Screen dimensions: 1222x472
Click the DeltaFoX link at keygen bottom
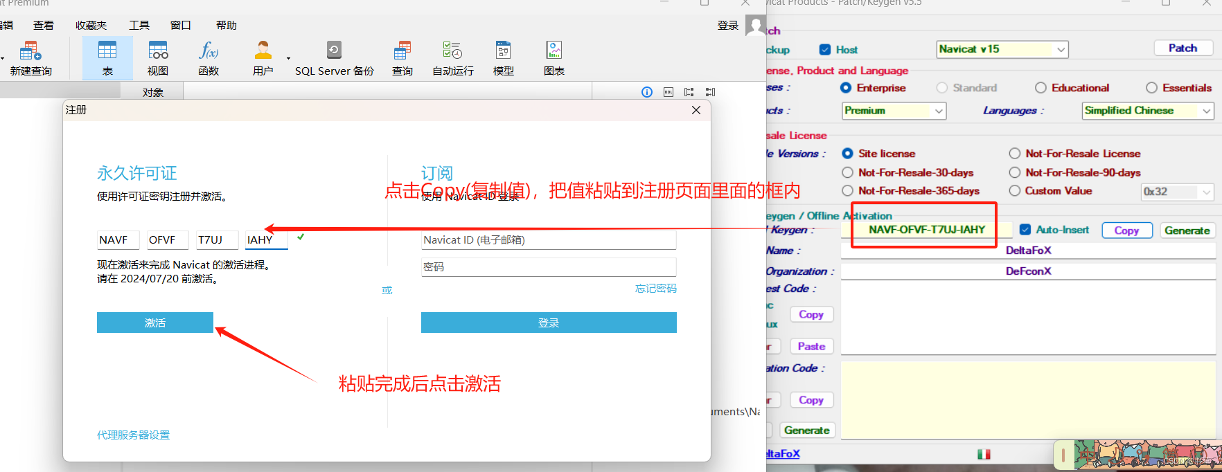pos(783,453)
